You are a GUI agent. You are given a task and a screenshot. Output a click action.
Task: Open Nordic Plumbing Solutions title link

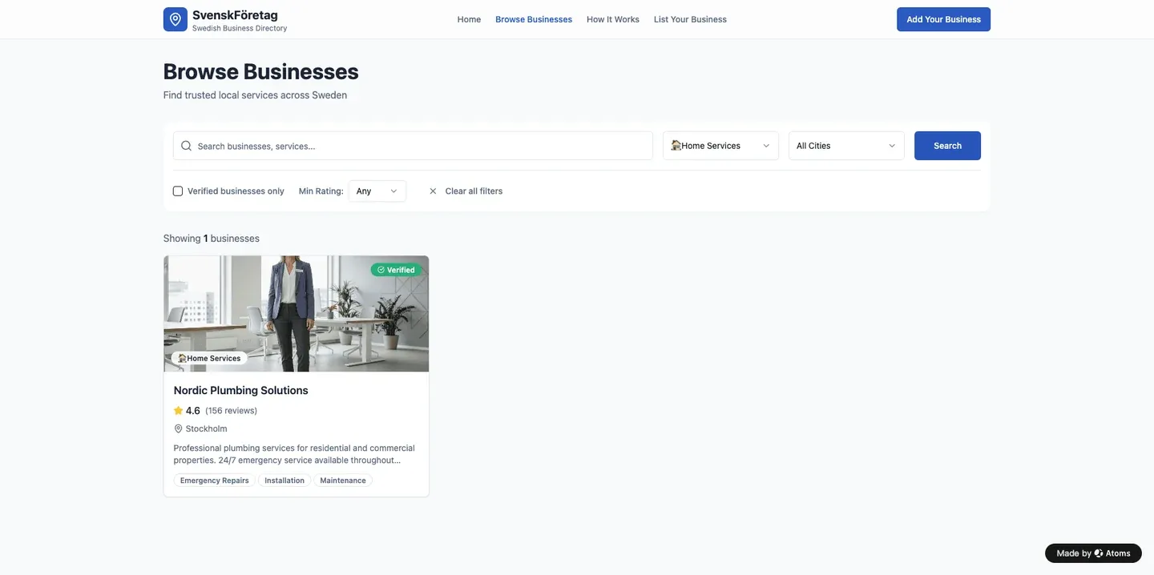pyautogui.click(x=240, y=391)
